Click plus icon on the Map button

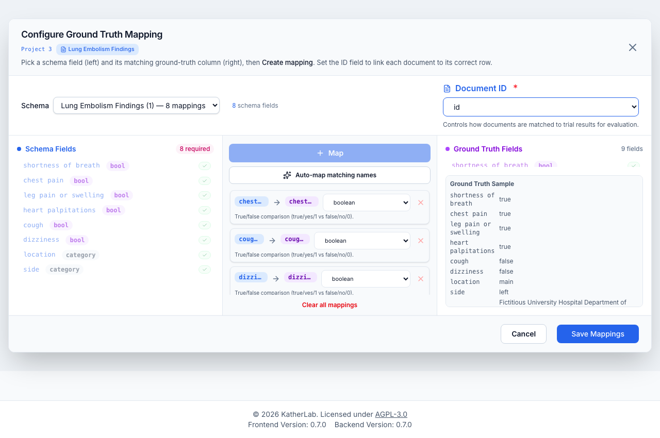tap(320, 153)
